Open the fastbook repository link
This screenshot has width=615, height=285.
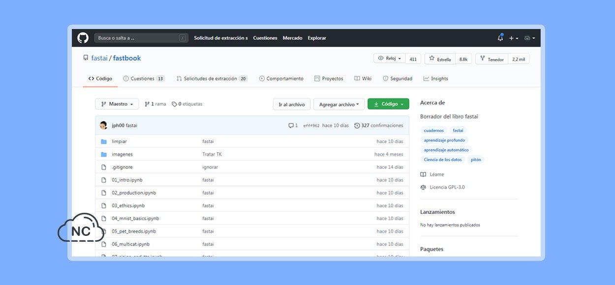[x=127, y=58]
